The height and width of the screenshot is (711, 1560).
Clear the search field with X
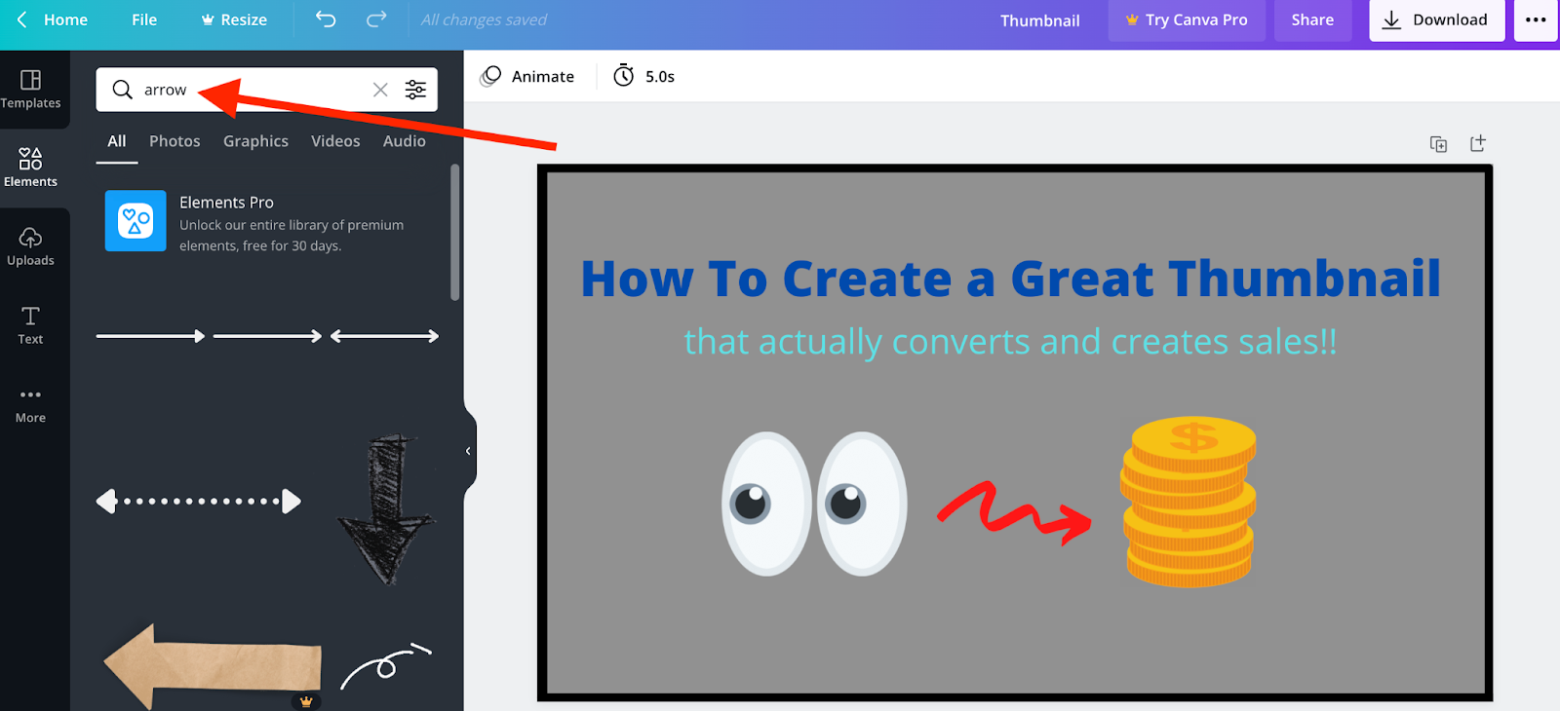tap(380, 90)
